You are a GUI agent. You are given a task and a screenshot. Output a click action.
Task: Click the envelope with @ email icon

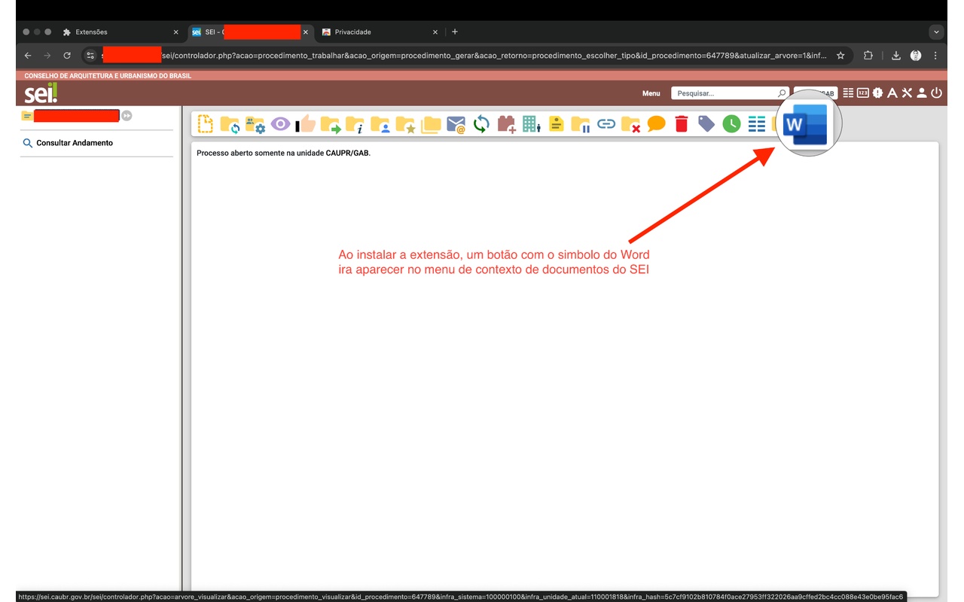456,124
